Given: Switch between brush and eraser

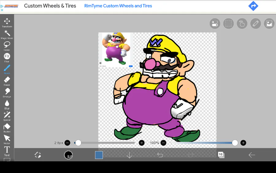Looking at the screenshot, I should pyautogui.click(x=38, y=155).
